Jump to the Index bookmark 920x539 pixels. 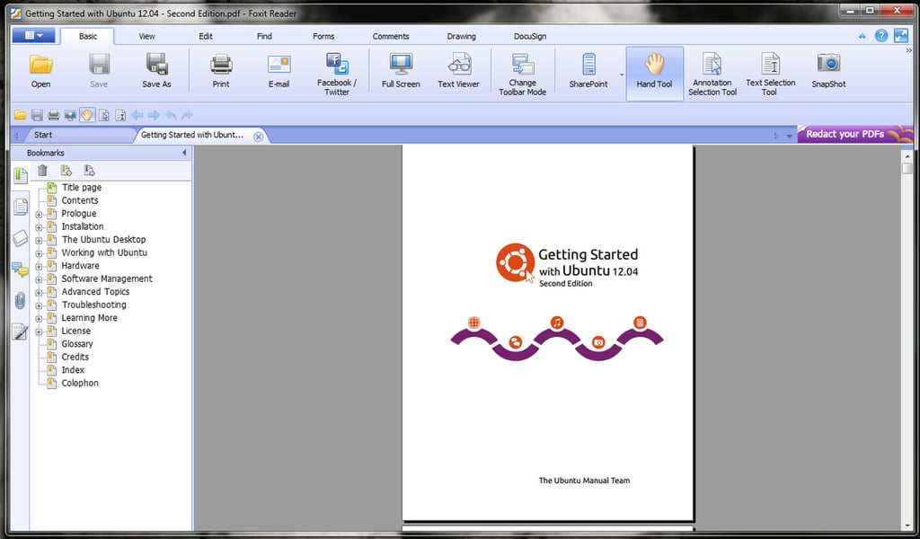coord(73,370)
